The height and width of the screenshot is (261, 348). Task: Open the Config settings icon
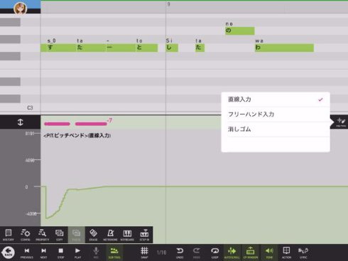click(x=26, y=235)
